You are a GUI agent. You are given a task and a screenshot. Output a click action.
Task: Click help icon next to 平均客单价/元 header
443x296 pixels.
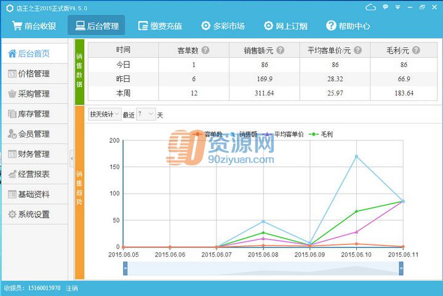(x=358, y=50)
